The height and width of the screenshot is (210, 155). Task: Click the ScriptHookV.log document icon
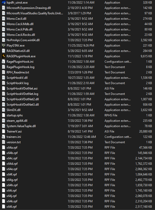point(4,83)
